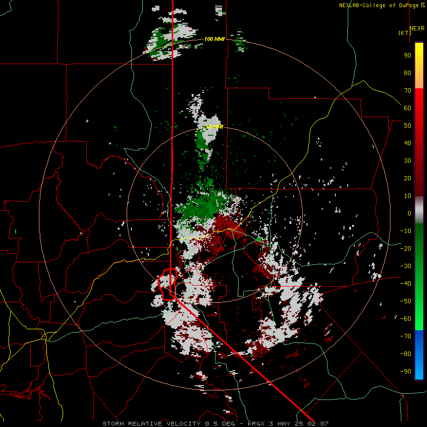Image resolution: width=427 pixels, height=427 pixels.
Task: Click the NEXR label above the color scale
Action: (417, 28)
